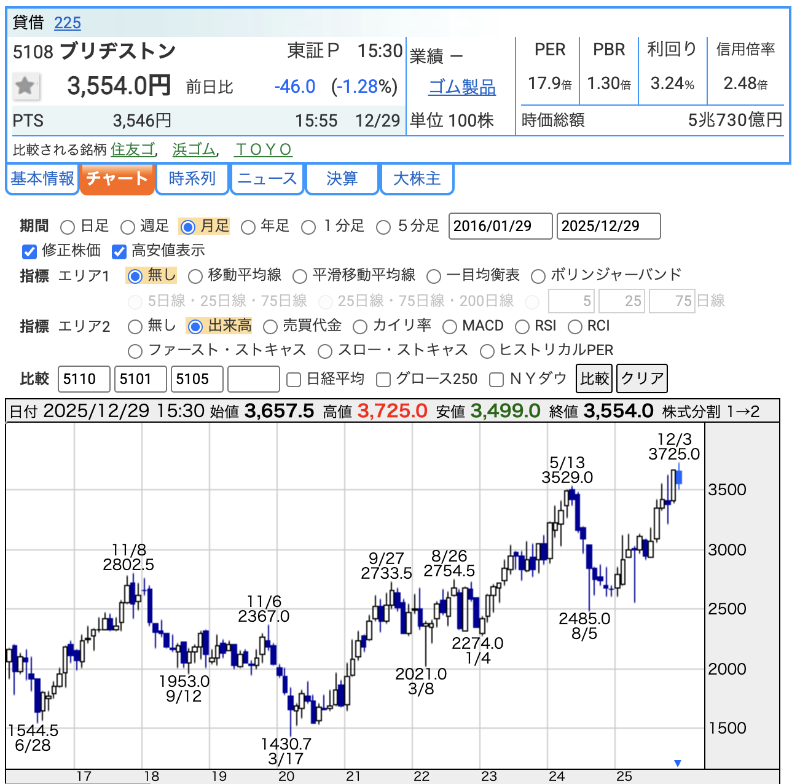Viewport: 800px width, 784px height.
Task: Open the 225 link next to 貸借
Action: tap(67, 23)
